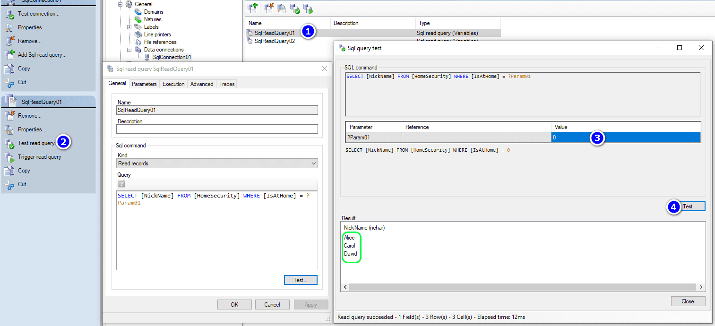Switch to the Parameters tab
The image size is (715, 326).
tap(144, 84)
